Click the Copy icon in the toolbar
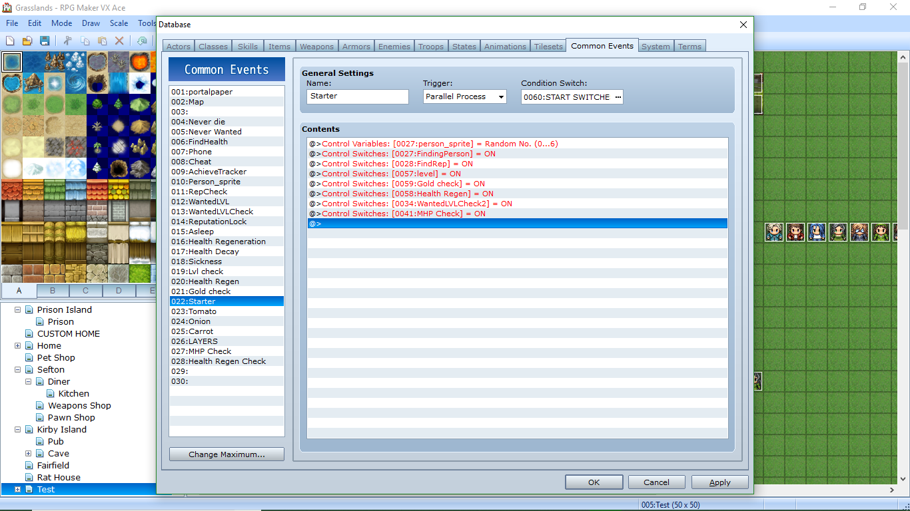This screenshot has width=910, height=511. tap(85, 41)
